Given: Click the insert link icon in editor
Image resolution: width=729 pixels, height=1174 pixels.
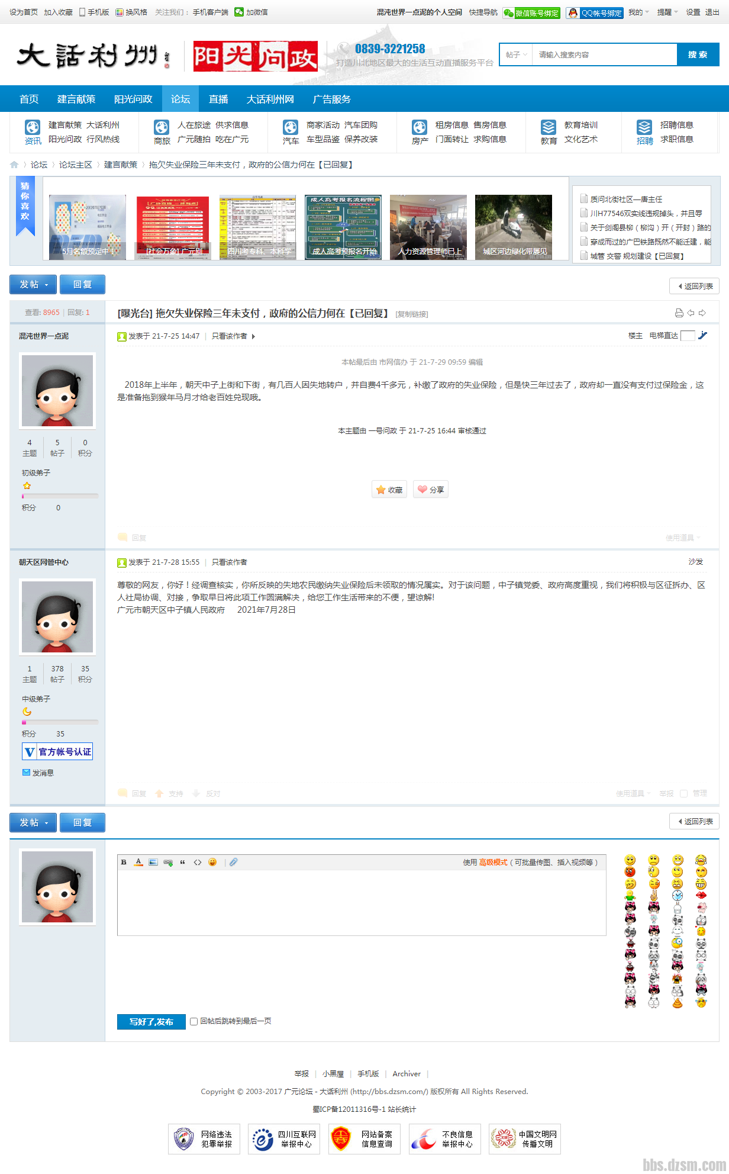Looking at the screenshot, I should click(x=168, y=862).
